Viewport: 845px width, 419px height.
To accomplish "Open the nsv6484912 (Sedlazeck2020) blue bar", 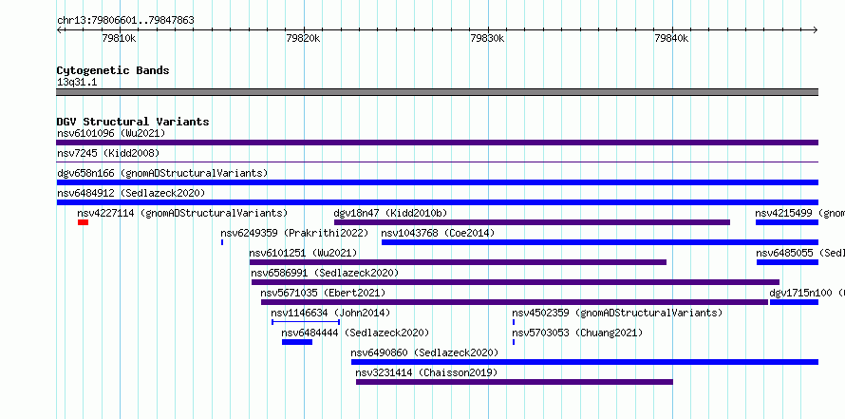I will pos(437,202).
